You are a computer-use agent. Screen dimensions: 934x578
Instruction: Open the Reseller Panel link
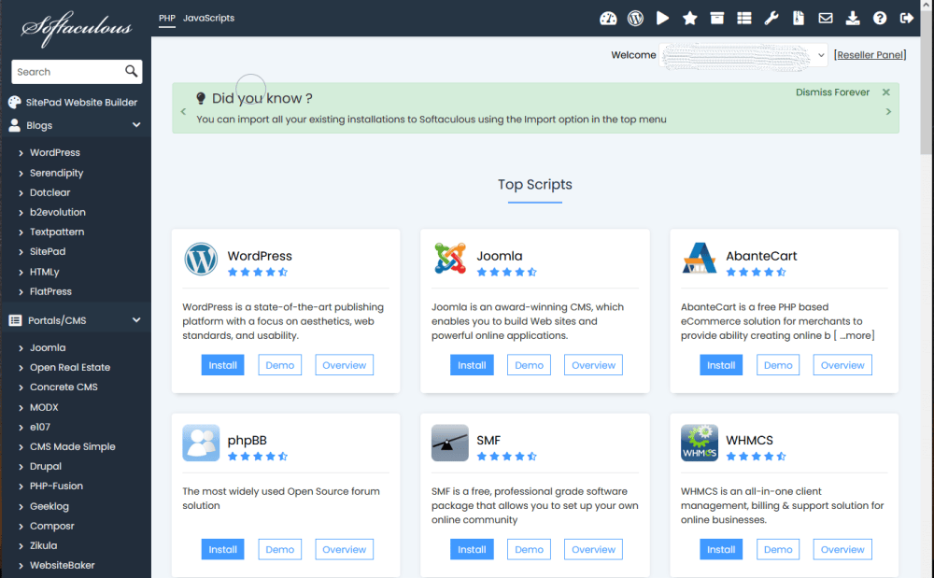[x=870, y=54]
